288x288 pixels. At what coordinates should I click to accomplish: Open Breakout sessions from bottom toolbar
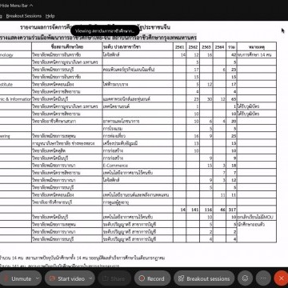(204, 278)
